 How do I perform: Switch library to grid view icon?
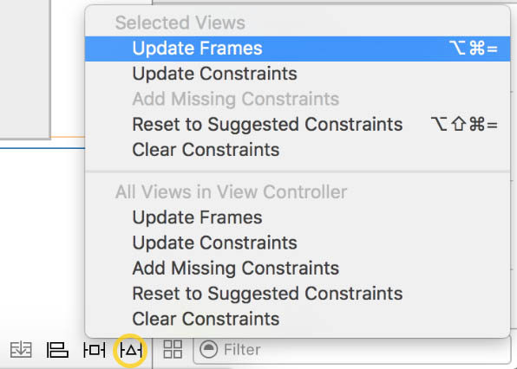173,349
